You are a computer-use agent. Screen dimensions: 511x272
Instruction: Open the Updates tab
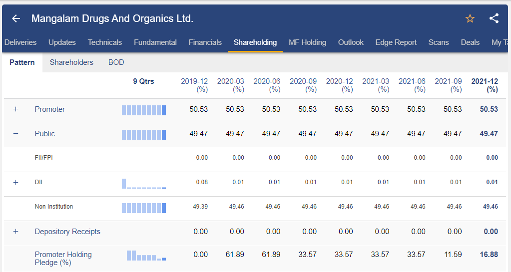(62, 42)
